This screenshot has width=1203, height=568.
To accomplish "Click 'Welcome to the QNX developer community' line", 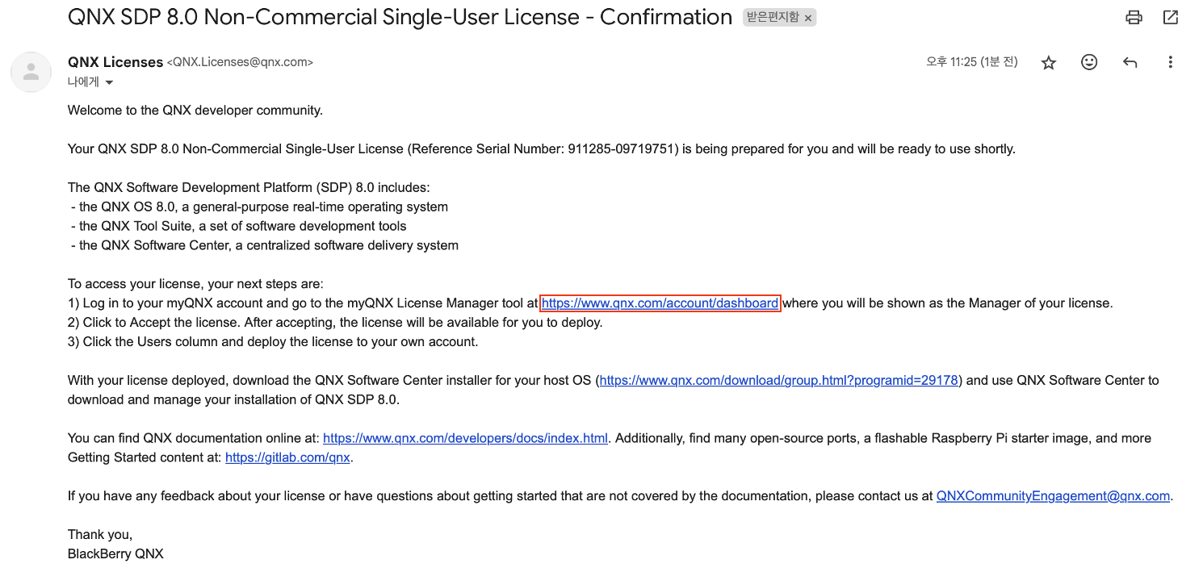I will pyautogui.click(x=195, y=111).
